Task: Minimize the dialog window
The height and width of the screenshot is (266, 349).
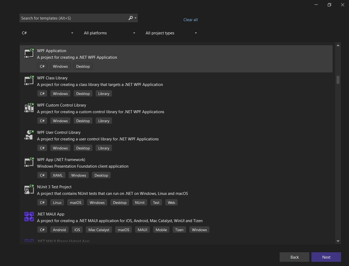Action: pos(316,5)
